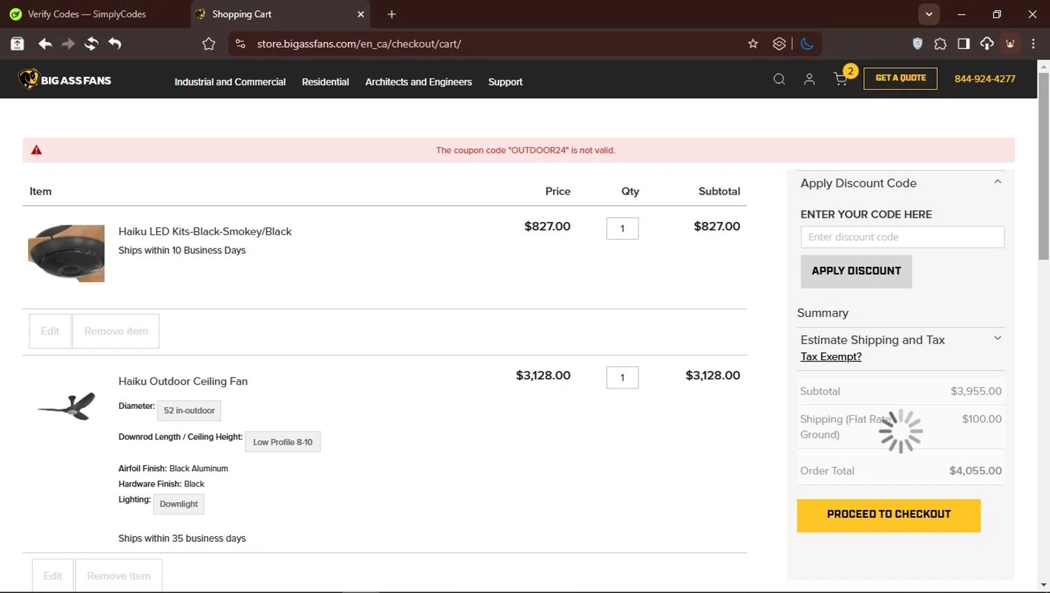This screenshot has width=1050, height=593.
Task: Click quantity box for Haiku Outdoor Ceiling Fan
Action: click(622, 377)
